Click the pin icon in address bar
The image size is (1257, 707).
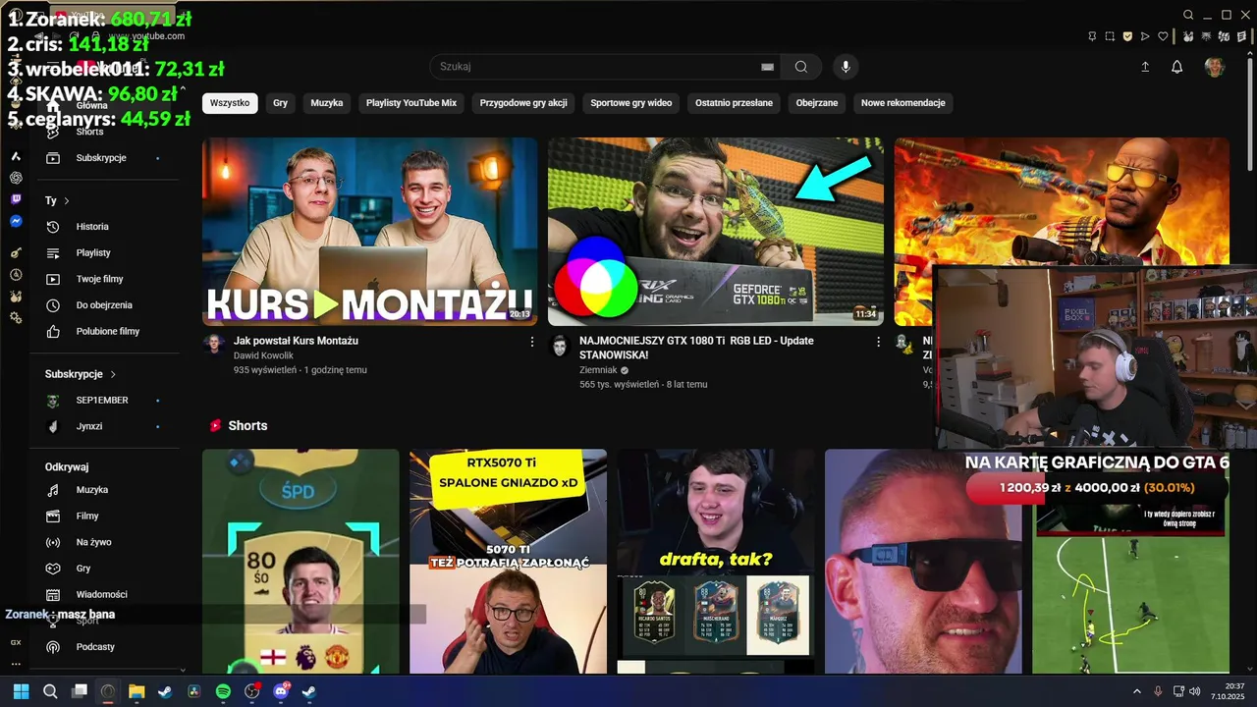point(1092,36)
